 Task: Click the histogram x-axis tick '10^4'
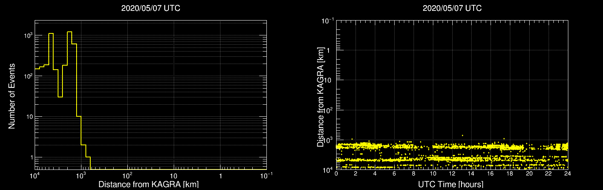35,175
